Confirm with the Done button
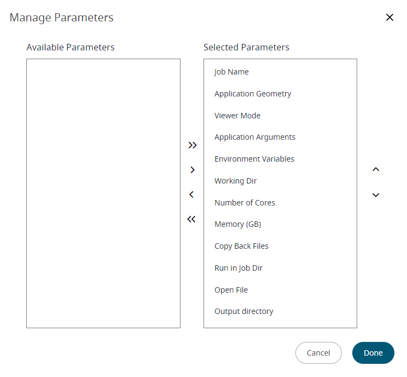Screen dimensions: 407x377 coord(373,353)
